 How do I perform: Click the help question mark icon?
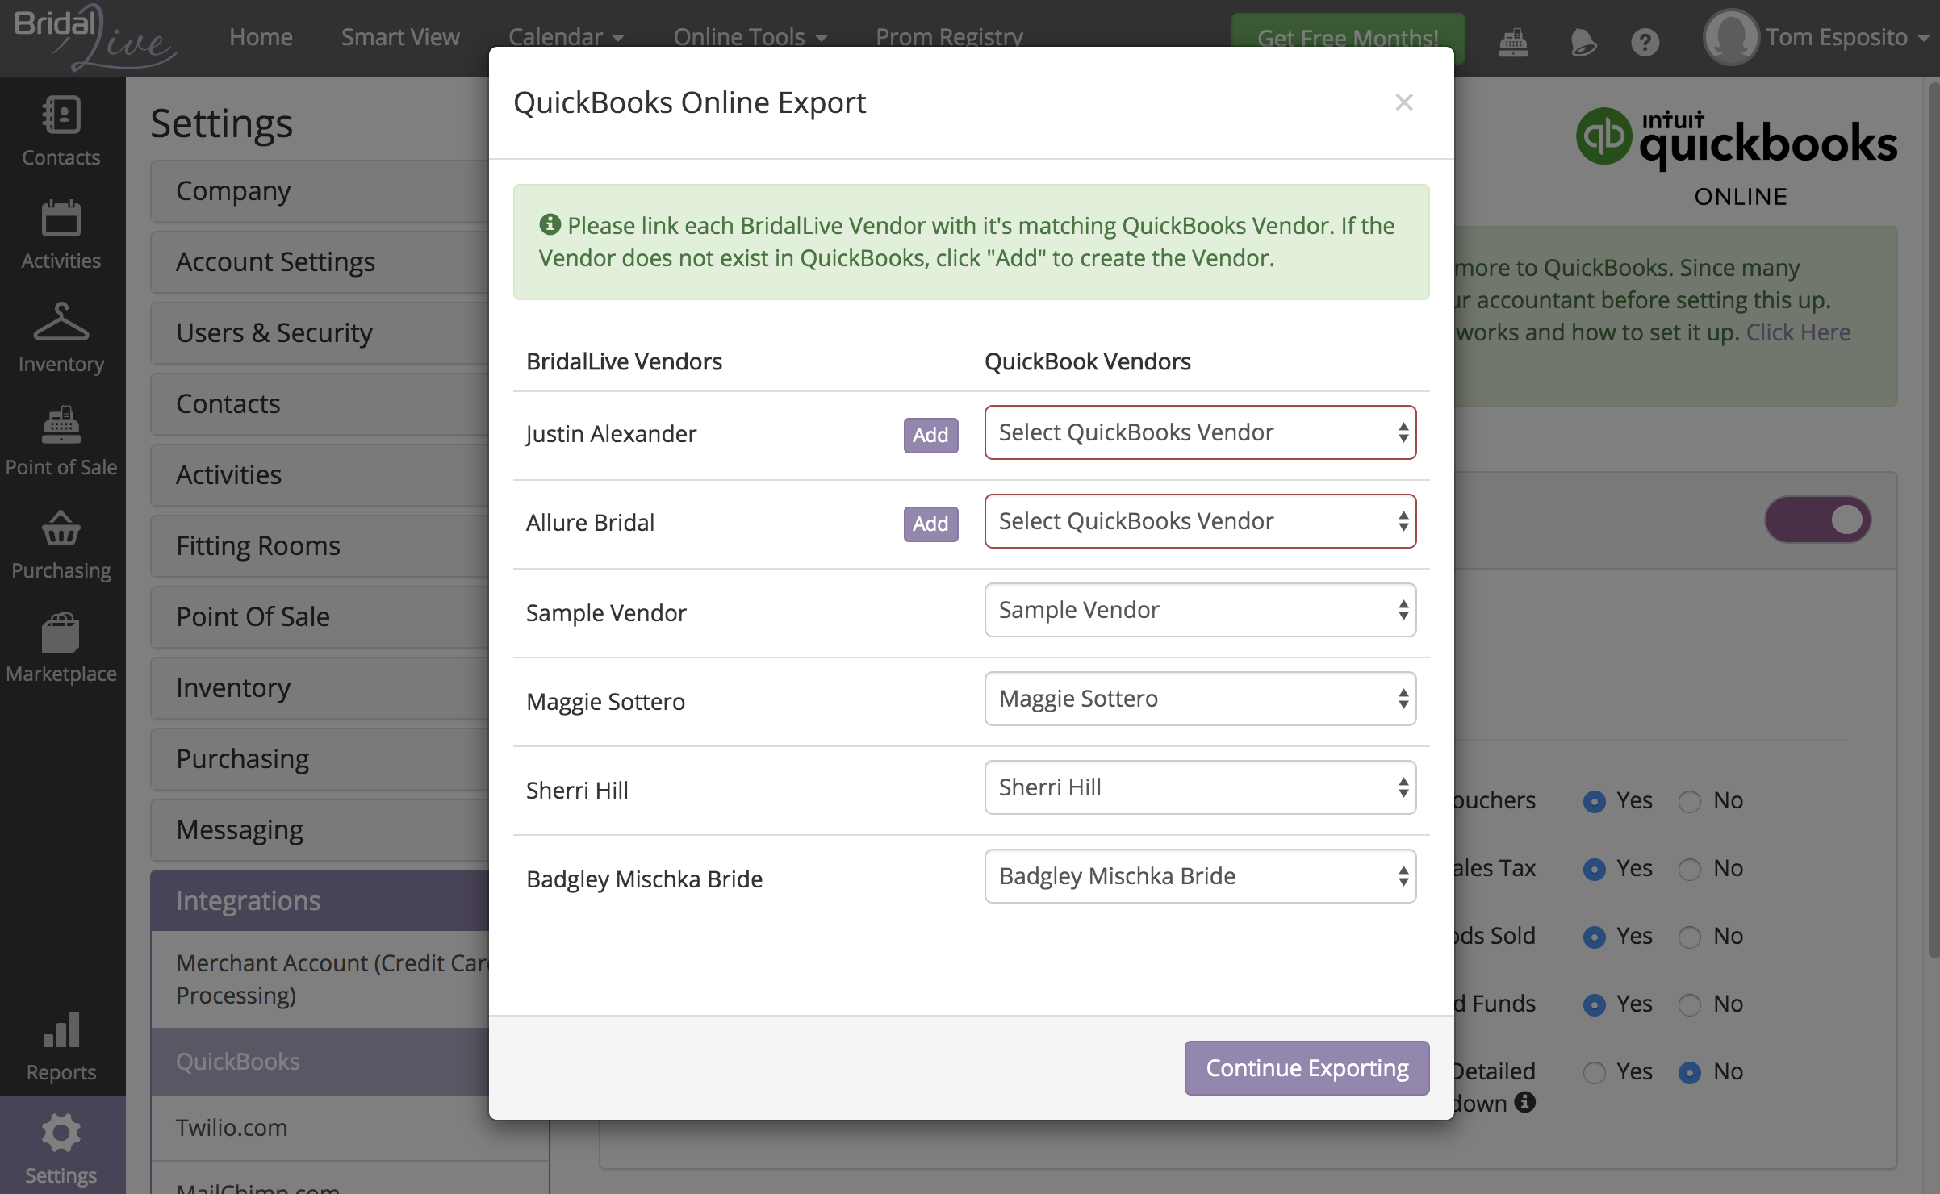pyautogui.click(x=1644, y=40)
